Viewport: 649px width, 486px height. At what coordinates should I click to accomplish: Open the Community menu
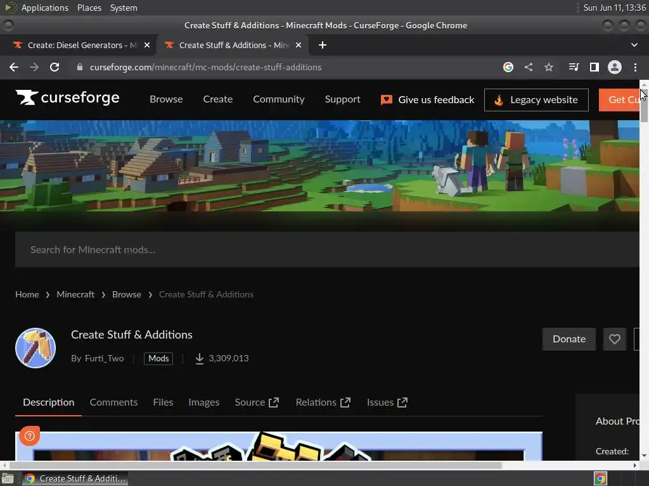279,99
